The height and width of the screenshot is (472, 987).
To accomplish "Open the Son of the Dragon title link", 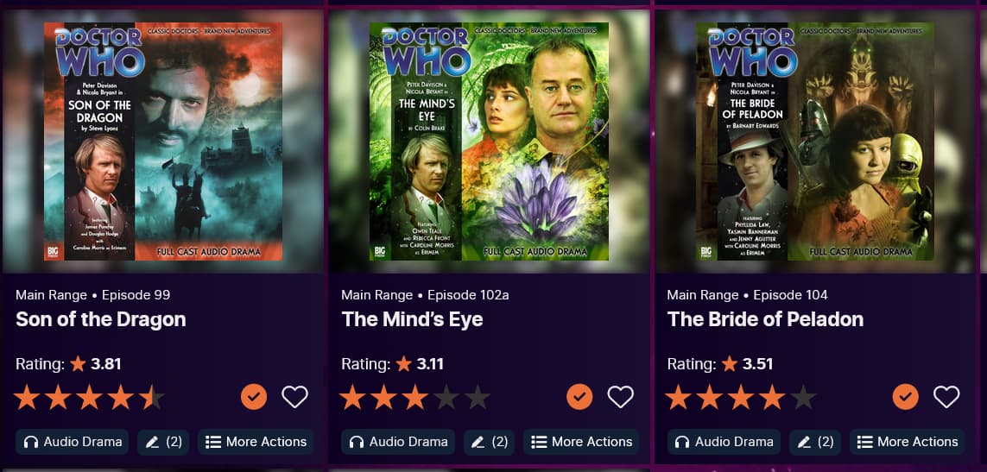I will pyautogui.click(x=101, y=319).
